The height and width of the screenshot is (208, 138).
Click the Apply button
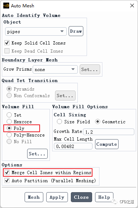click(x=57, y=197)
